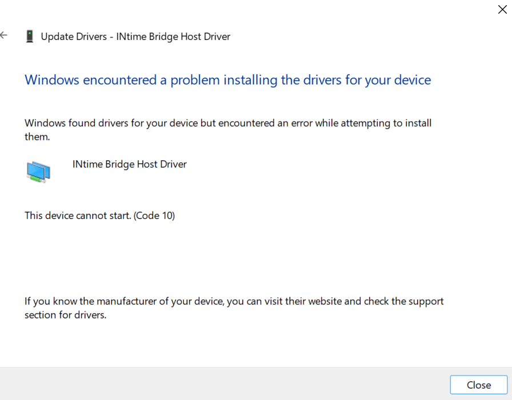
Task: Click the device tower icon in title
Action: pyautogui.click(x=30, y=36)
